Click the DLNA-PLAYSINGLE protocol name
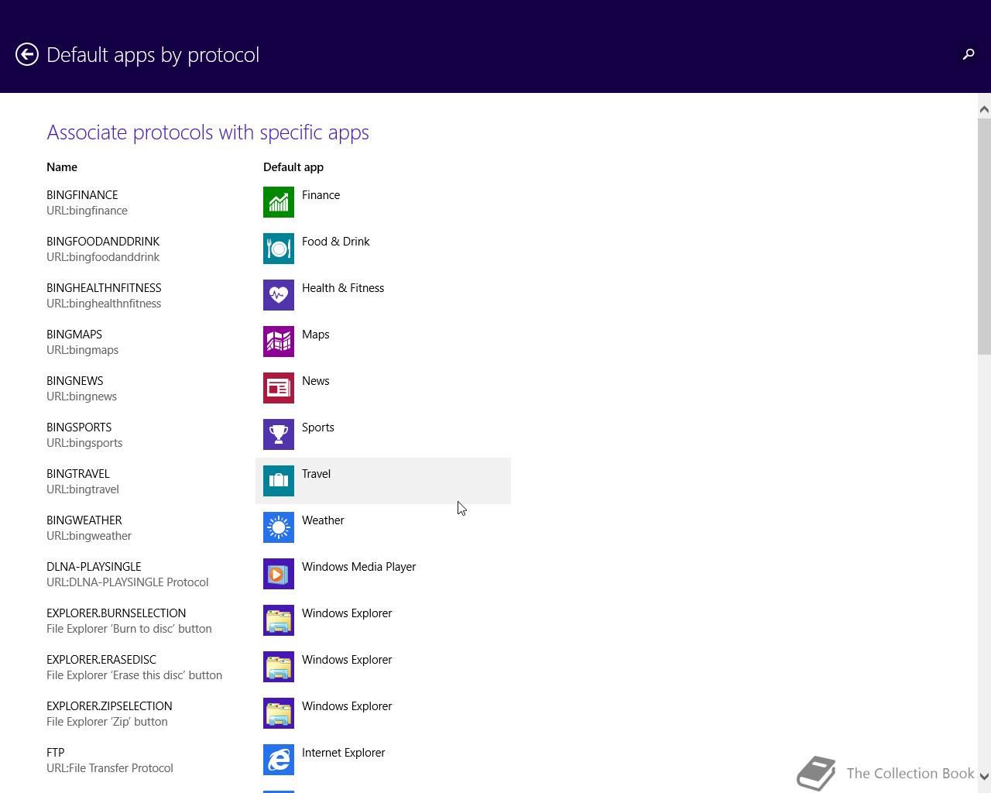The image size is (991, 793). [94, 567]
